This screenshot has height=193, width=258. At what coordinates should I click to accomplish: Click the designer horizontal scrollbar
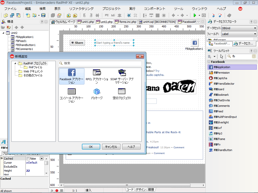point(127,185)
